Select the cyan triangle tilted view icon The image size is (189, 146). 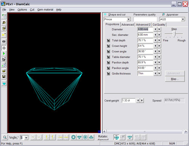click(x=91, y=137)
